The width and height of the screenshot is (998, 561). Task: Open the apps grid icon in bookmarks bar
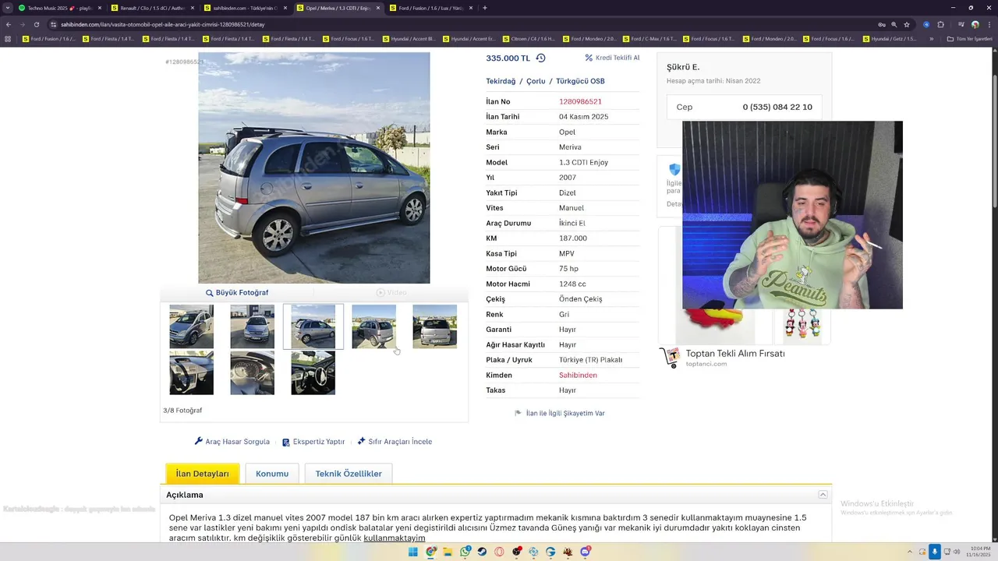click(8, 38)
